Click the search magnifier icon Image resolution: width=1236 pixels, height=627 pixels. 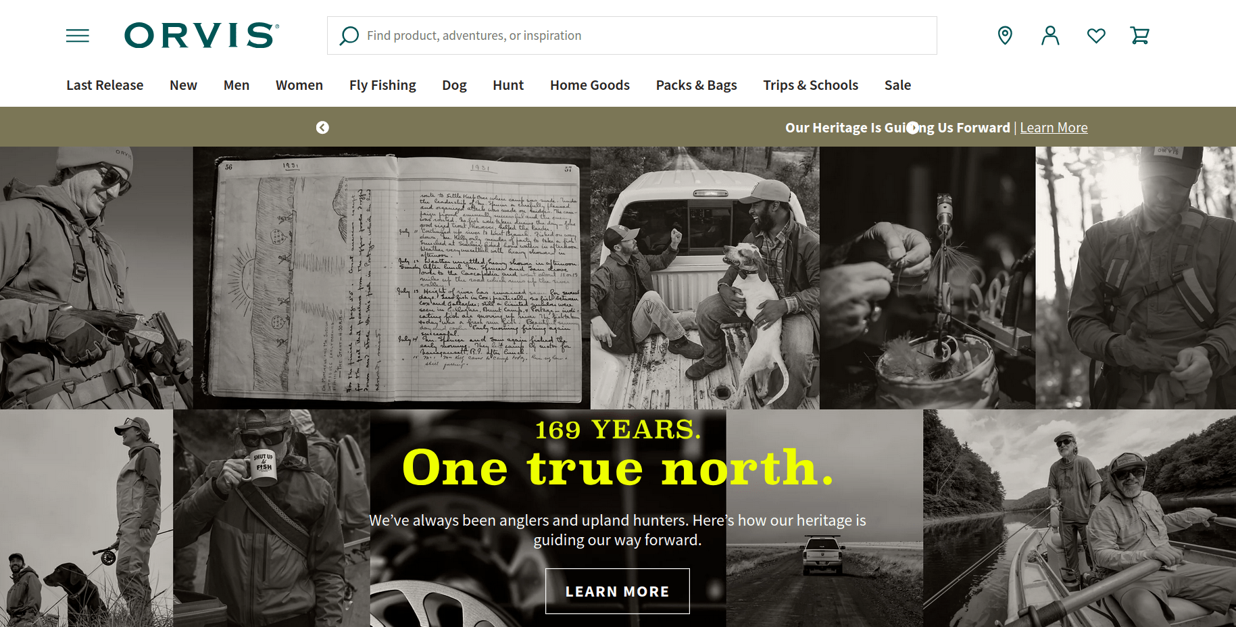pos(349,36)
